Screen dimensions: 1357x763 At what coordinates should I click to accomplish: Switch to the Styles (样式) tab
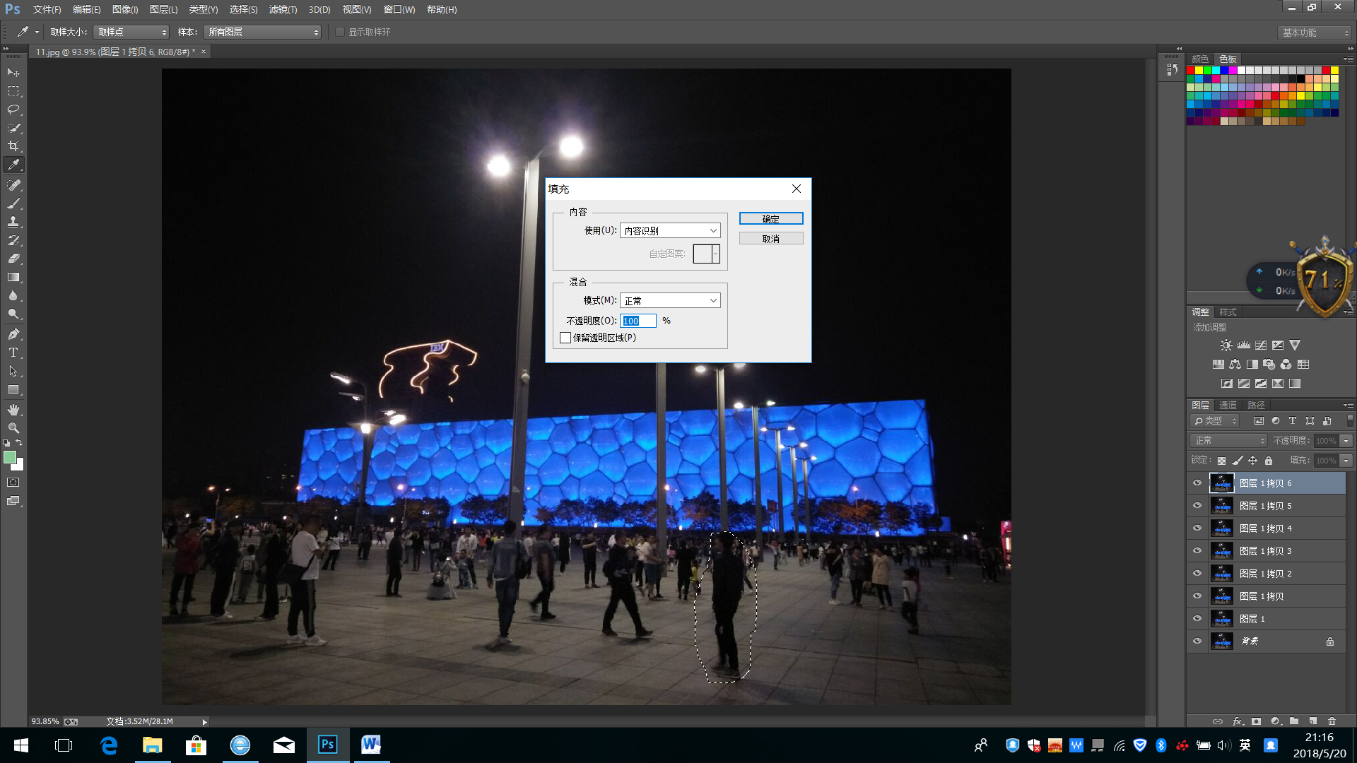click(1228, 312)
